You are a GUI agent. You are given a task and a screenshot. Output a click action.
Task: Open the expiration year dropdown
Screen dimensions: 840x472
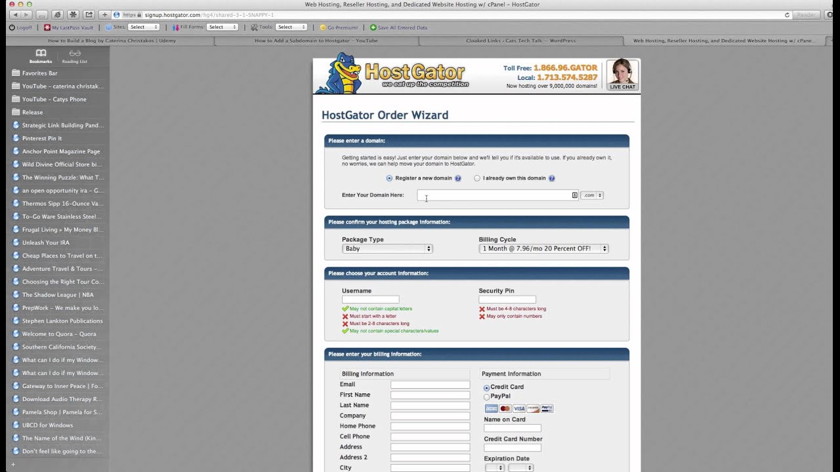click(x=521, y=468)
